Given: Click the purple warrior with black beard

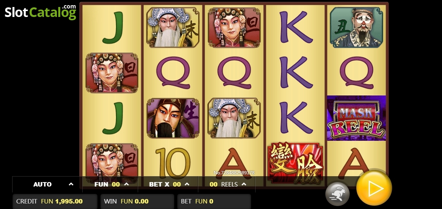Looking at the screenshot, I should pos(173,118).
